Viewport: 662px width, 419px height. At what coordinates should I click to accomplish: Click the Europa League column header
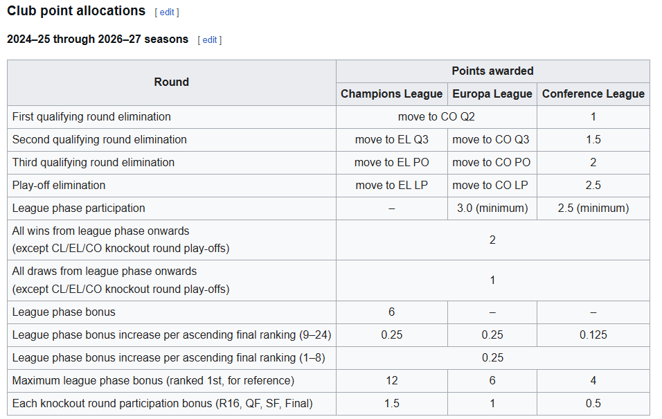tap(492, 93)
